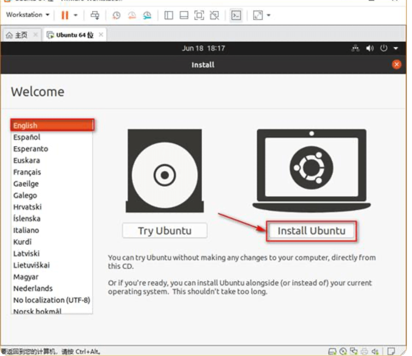412x356 pixels.
Task: Click the stretch guest display icon
Action: coord(258,15)
